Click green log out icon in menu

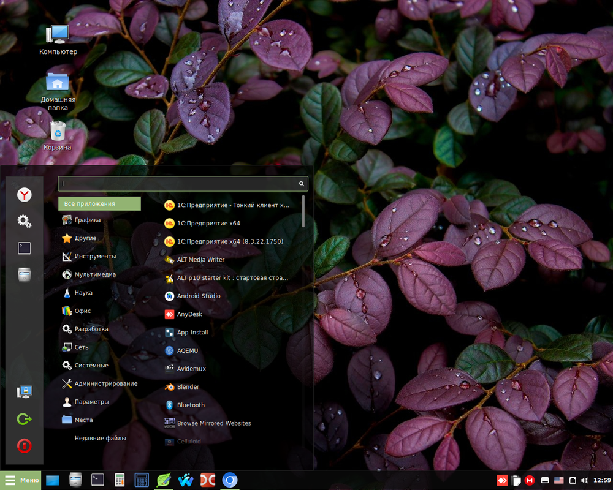click(x=25, y=419)
